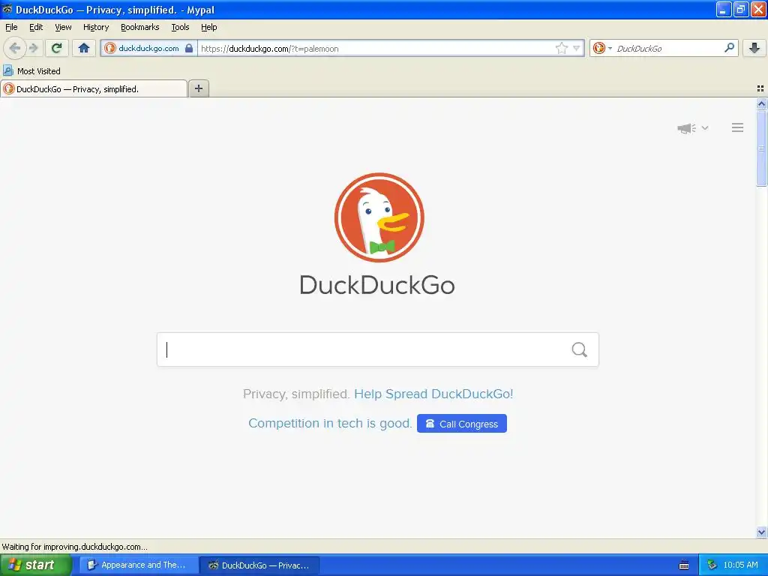Click the Competition in tech is good link
Screen dimensions: 768x576
click(330, 423)
